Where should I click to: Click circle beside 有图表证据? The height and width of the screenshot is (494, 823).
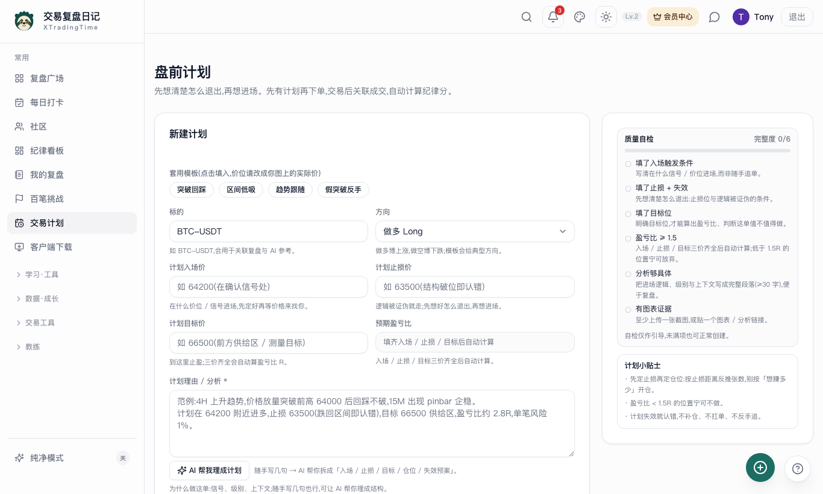628,310
